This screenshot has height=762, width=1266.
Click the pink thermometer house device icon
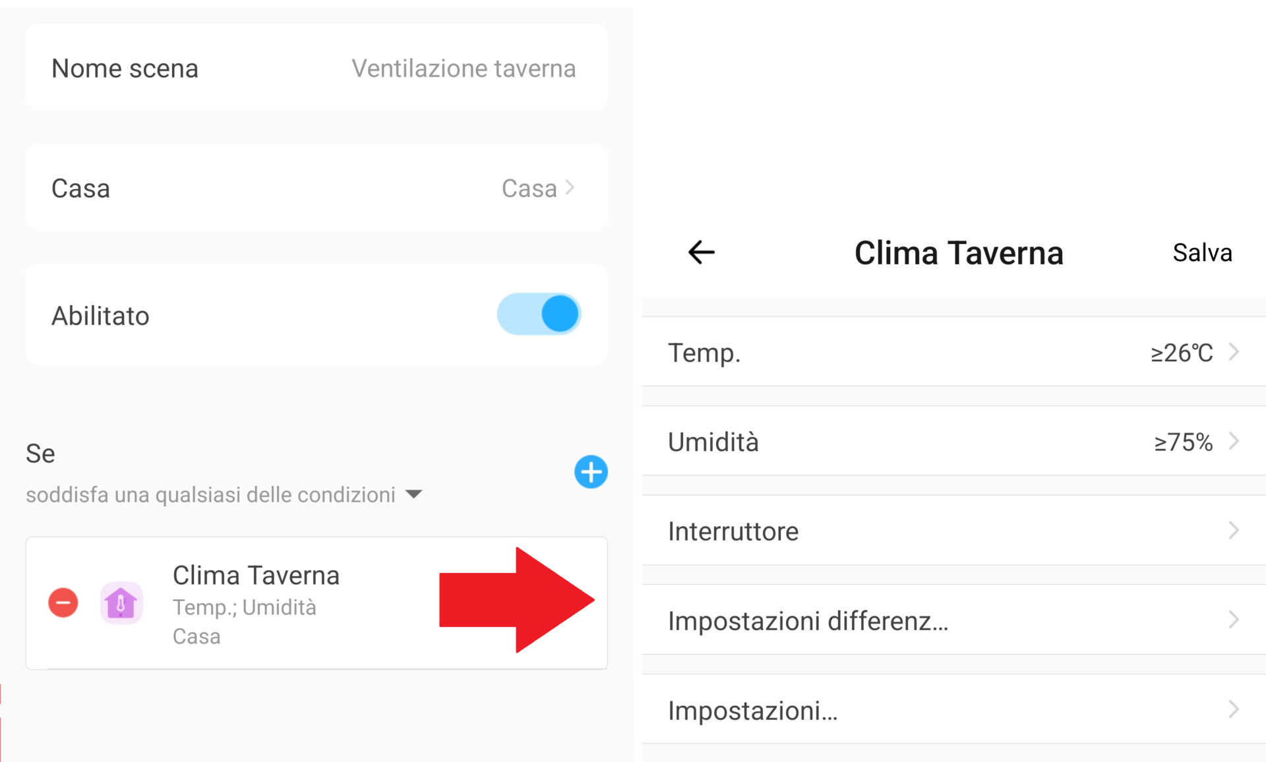point(121,602)
